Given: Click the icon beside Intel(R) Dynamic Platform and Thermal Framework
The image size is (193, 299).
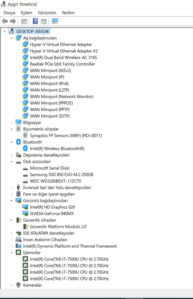Looking at the screenshot, I should coord(18,246).
